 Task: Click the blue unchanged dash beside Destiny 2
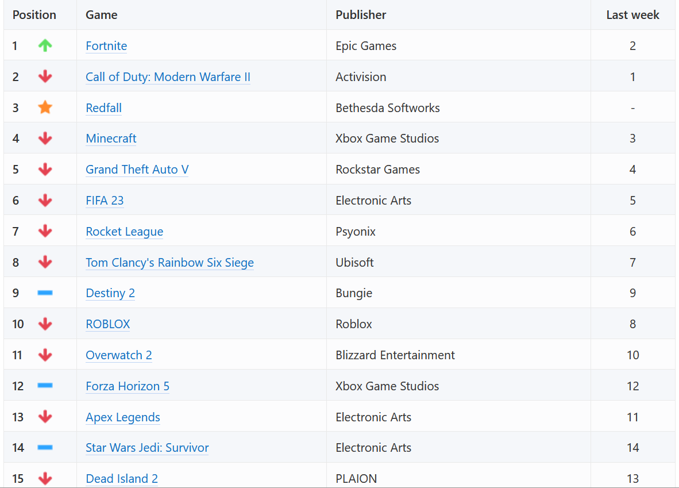point(45,293)
